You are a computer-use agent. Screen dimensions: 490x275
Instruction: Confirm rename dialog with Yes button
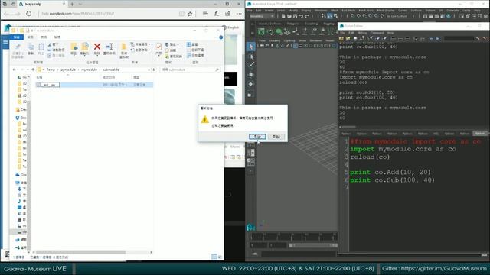[x=257, y=137]
